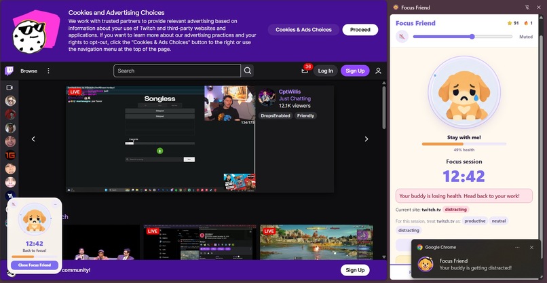Click Close Focus Friend button
This screenshot has height=283, width=547.
pyautogui.click(x=35, y=265)
